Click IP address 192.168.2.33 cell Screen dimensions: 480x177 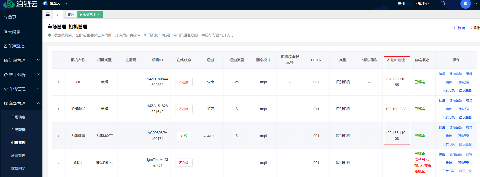click(396, 109)
